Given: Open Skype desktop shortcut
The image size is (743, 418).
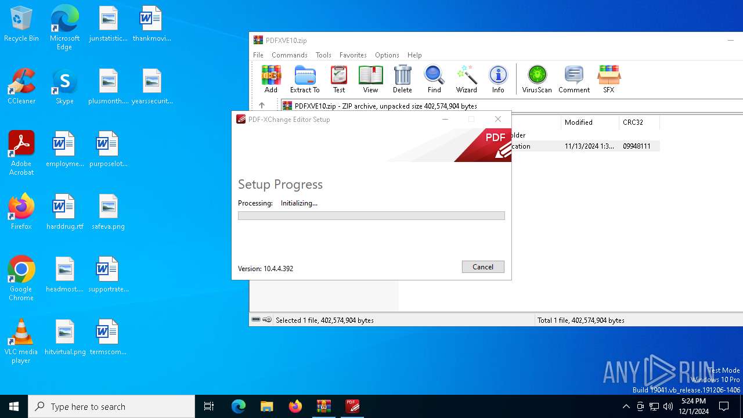Looking at the screenshot, I should click(64, 87).
